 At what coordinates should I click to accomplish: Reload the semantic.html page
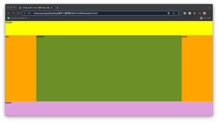click(x=18, y=13)
